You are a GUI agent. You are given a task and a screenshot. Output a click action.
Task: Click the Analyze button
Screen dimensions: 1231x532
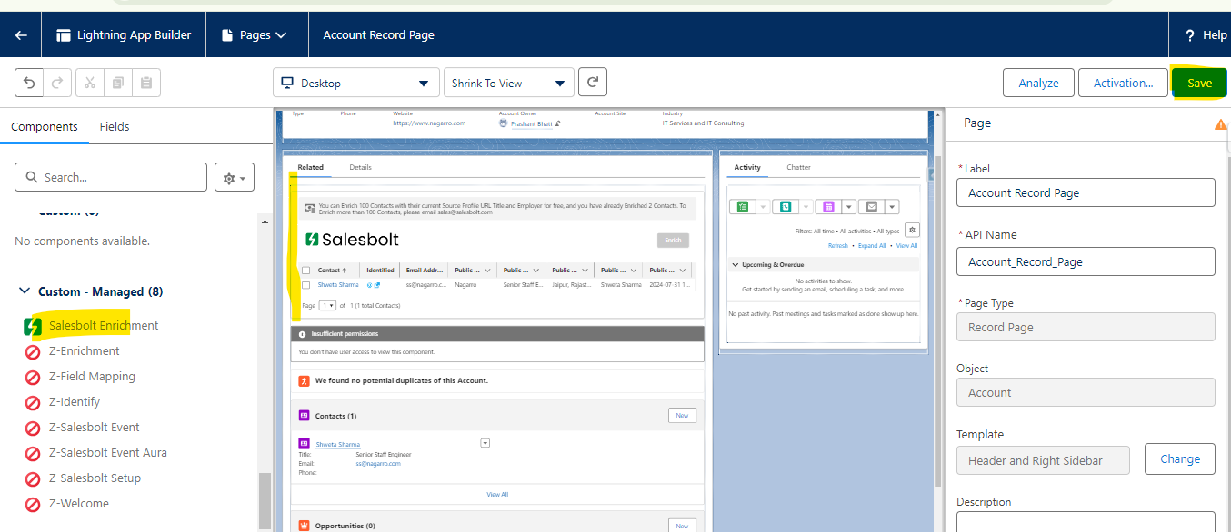coord(1038,83)
